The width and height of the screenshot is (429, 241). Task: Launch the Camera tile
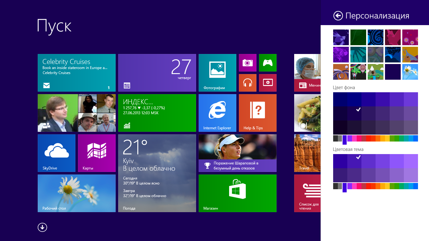tap(248, 63)
